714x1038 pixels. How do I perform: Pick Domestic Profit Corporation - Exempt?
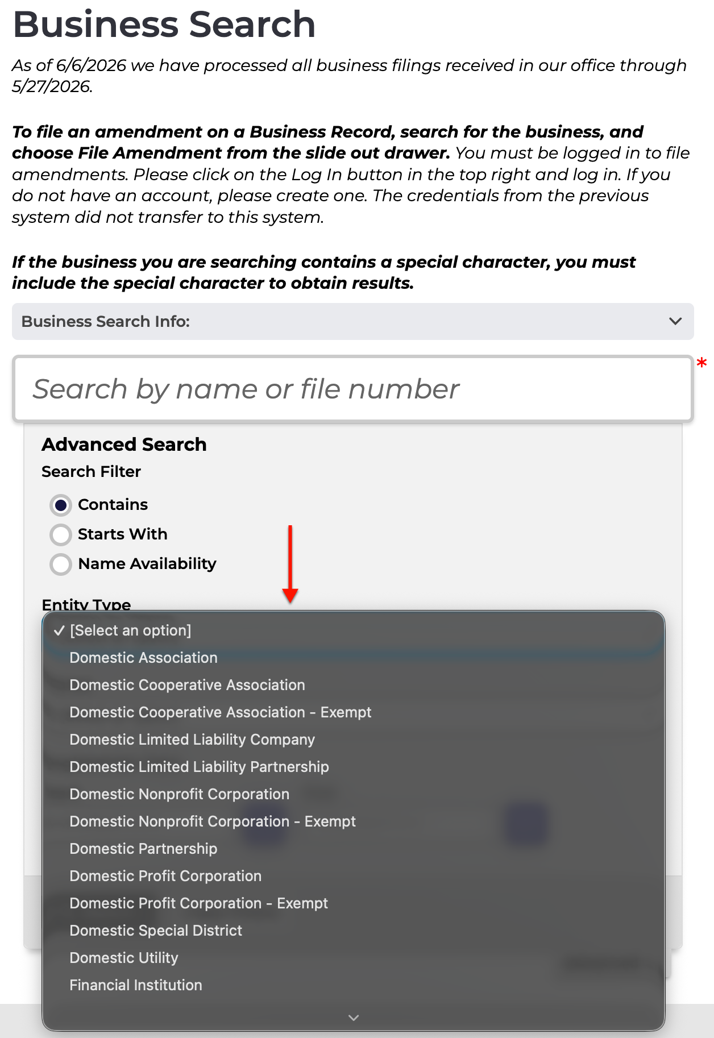(354, 903)
